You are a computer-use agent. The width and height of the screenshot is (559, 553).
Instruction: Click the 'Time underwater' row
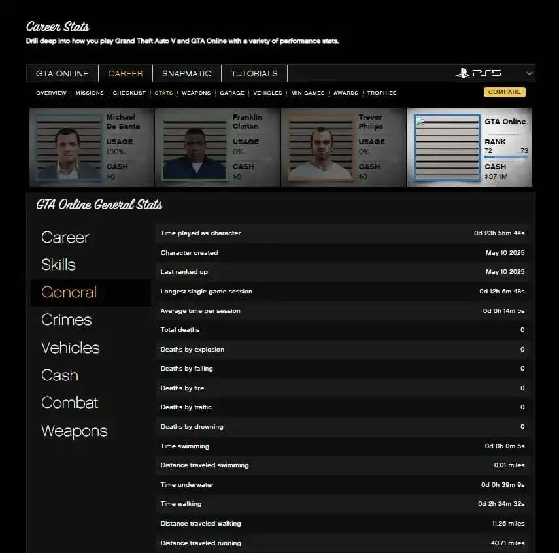point(343,485)
